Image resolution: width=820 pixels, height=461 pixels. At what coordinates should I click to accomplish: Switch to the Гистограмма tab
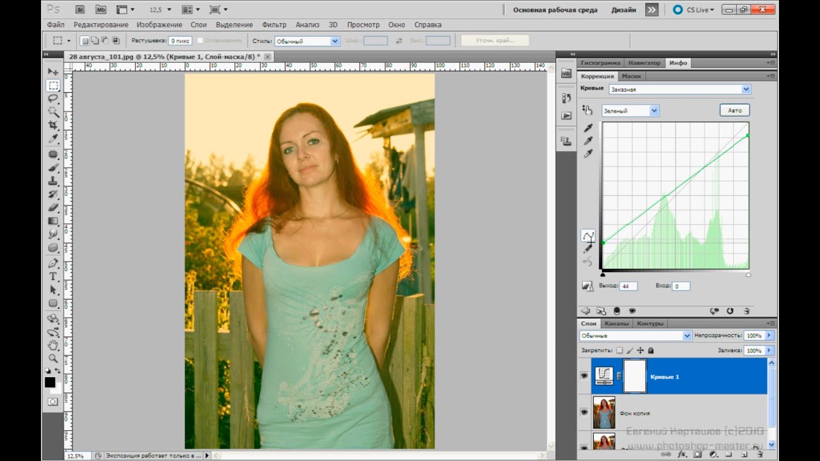click(x=601, y=63)
